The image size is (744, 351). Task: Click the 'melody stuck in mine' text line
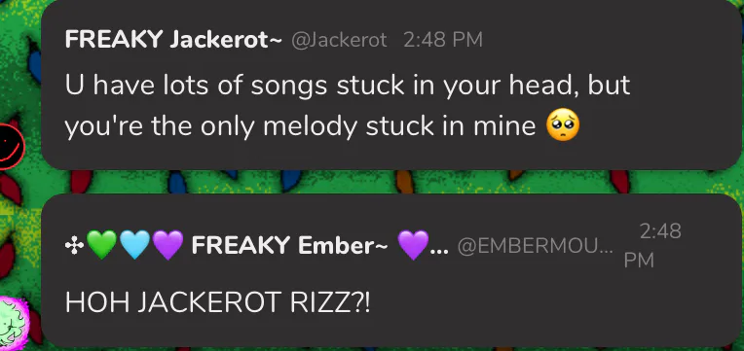pyautogui.click(x=399, y=126)
